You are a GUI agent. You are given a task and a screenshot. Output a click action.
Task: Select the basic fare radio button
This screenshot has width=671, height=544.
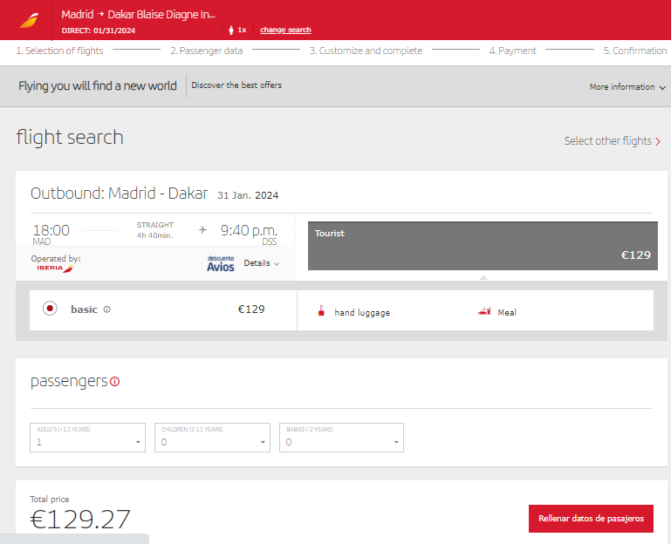coord(50,309)
